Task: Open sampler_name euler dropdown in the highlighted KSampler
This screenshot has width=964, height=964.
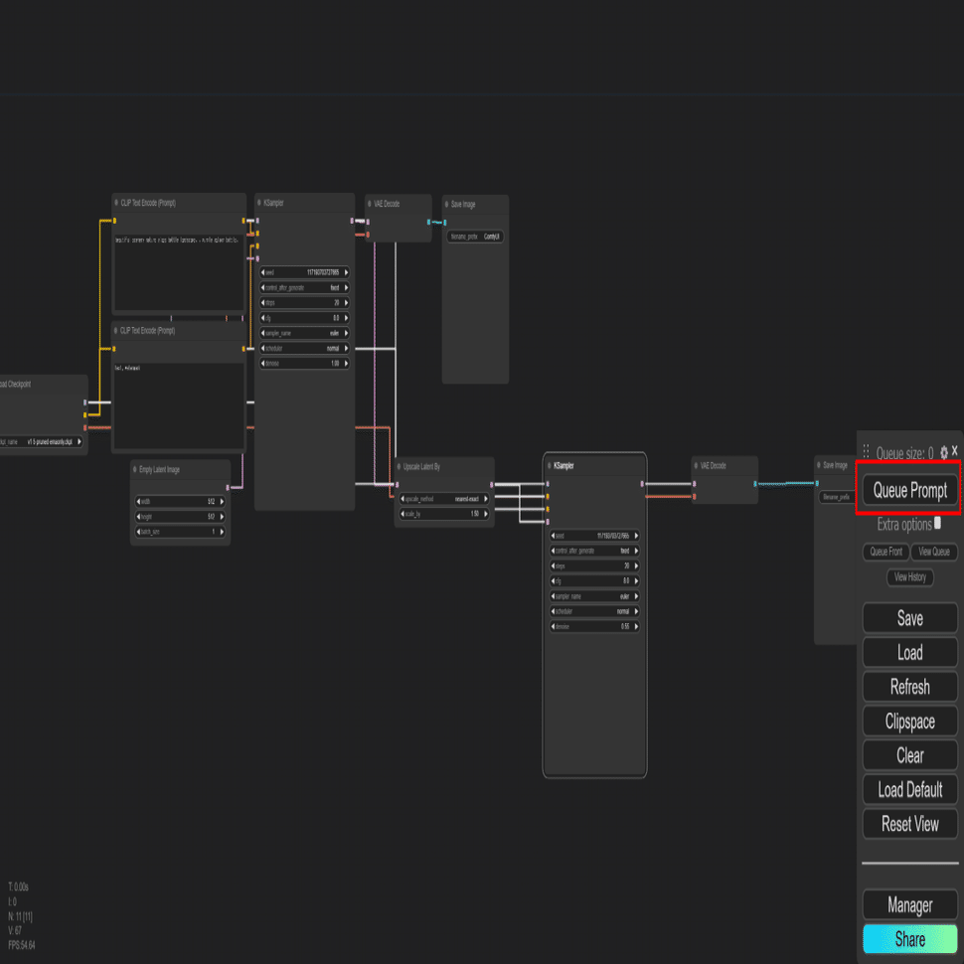Action: (594, 596)
